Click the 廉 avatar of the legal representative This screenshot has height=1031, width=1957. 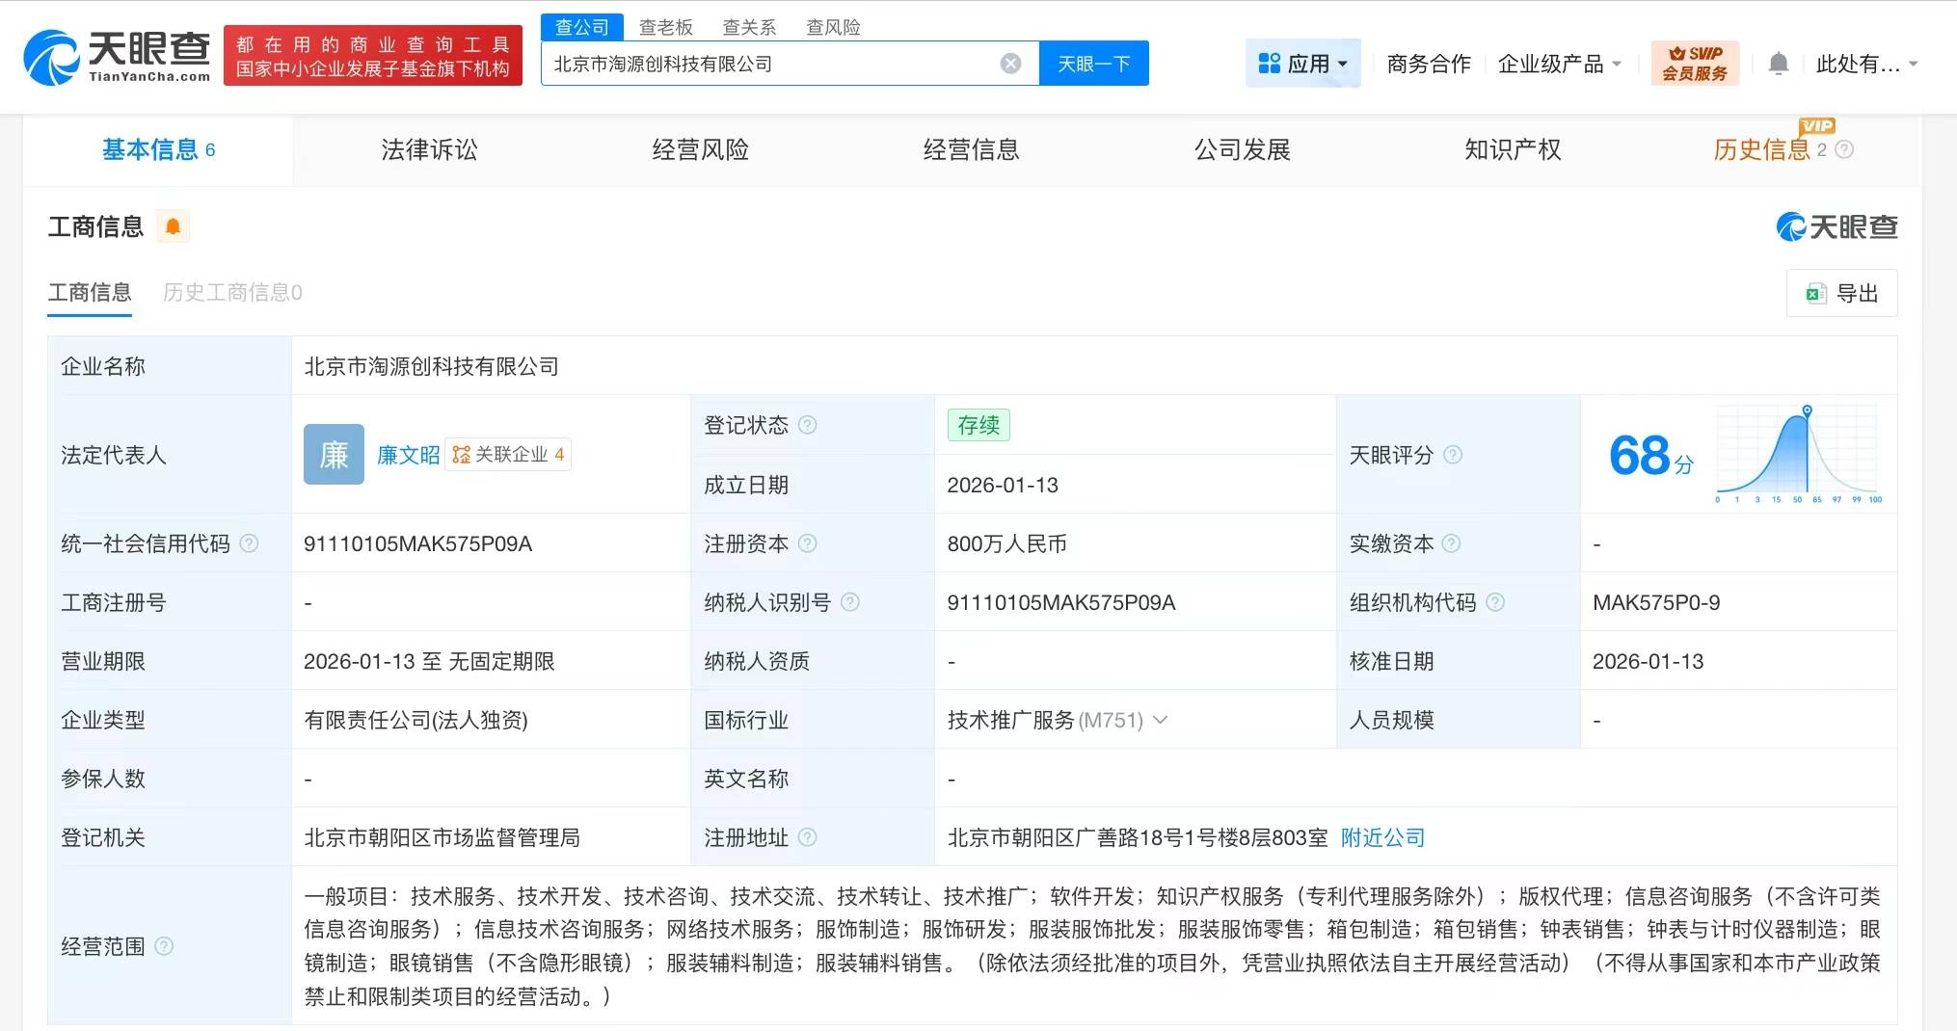tap(333, 454)
